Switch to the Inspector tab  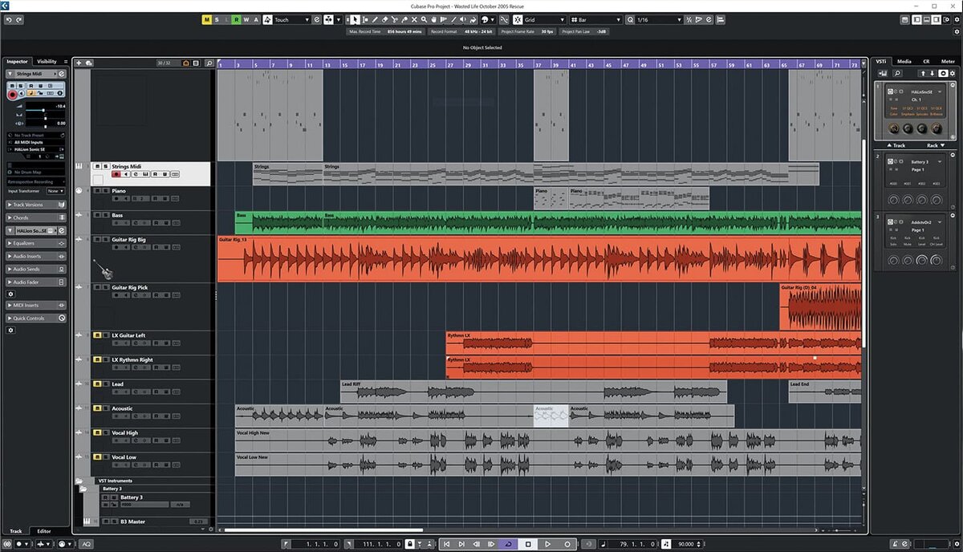[18, 61]
